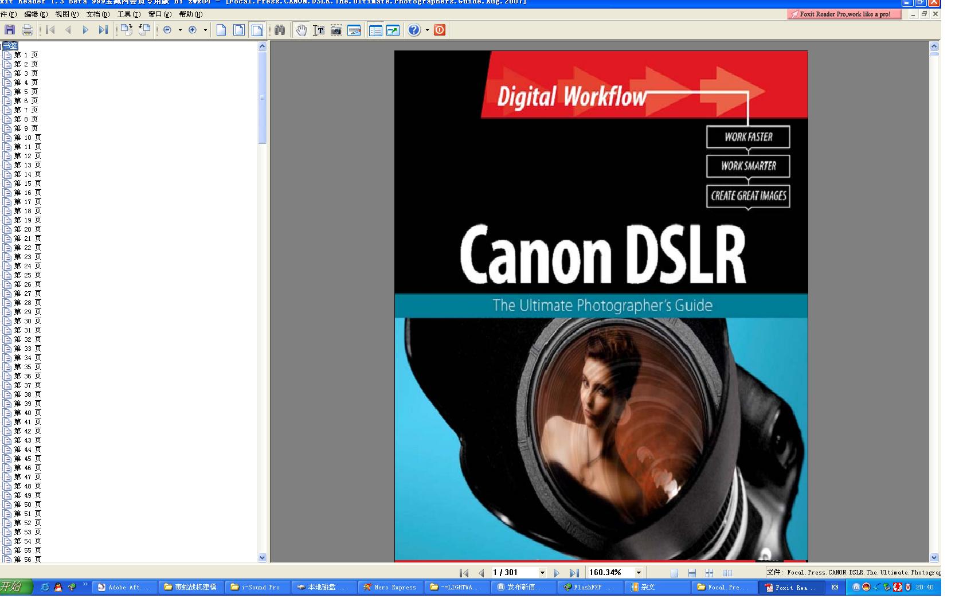Click the Save toolbar icon
Image resolution: width=963 pixels, height=602 pixels.
(x=10, y=30)
